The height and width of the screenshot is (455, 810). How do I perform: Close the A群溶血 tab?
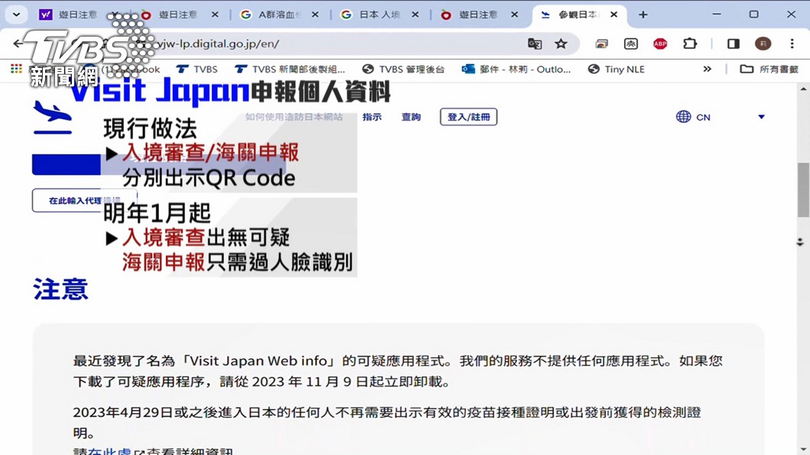click(315, 15)
